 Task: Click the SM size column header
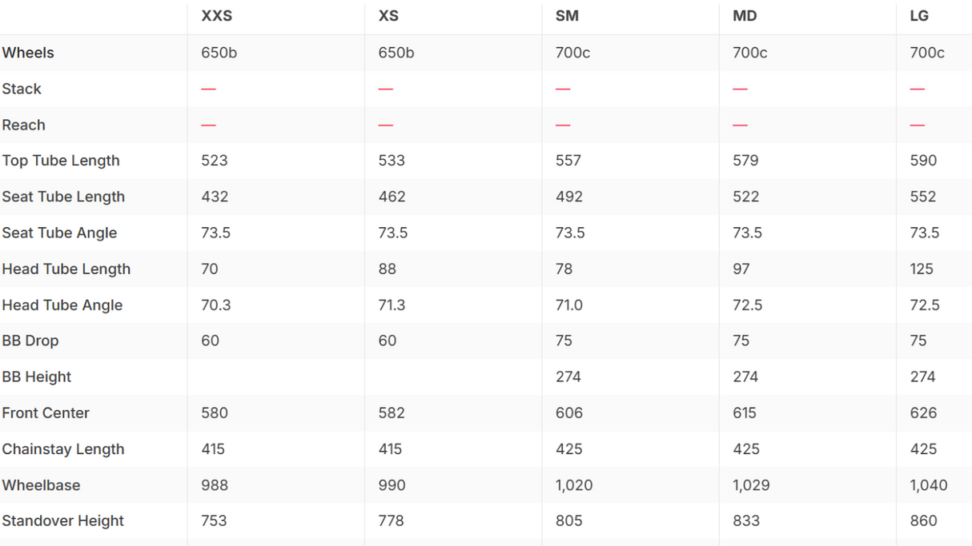tap(567, 16)
